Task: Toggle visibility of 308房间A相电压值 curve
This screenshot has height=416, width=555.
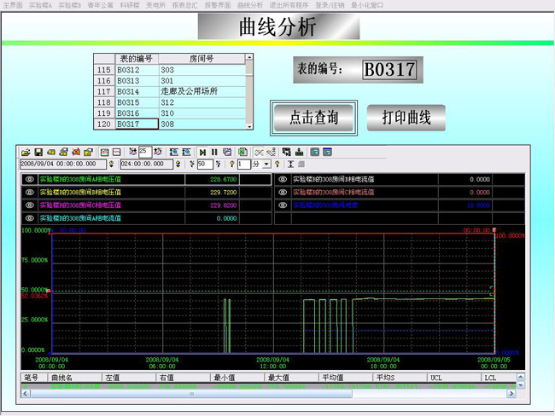Action: [30, 179]
